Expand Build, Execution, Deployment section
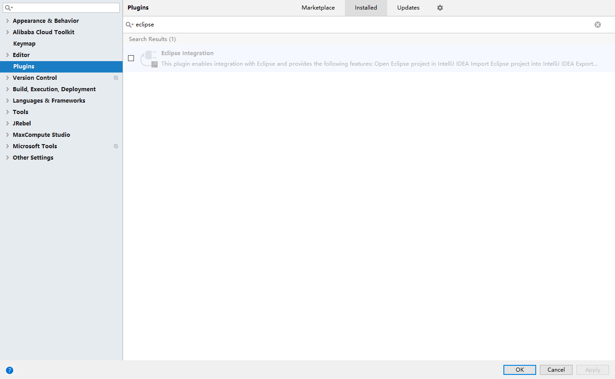The width and height of the screenshot is (615, 379). [7, 89]
